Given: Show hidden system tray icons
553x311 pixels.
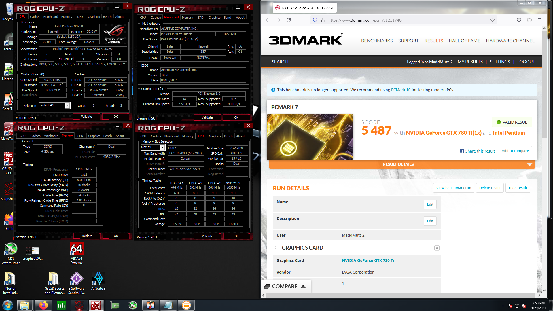Looking at the screenshot, I should pyautogui.click(x=503, y=306).
